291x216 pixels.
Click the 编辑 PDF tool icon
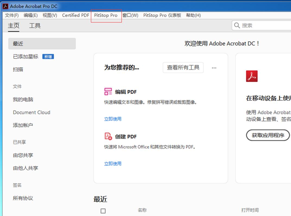108,92
